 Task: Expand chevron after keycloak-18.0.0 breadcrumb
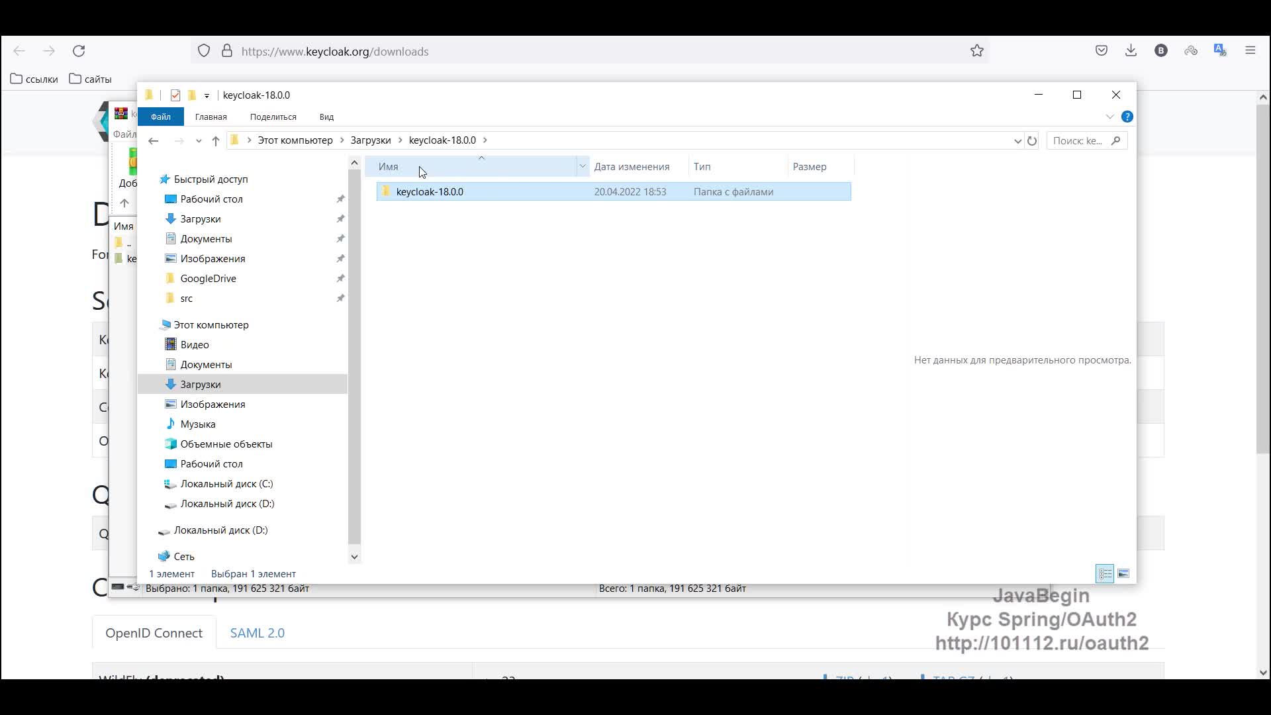tap(485, 140)
